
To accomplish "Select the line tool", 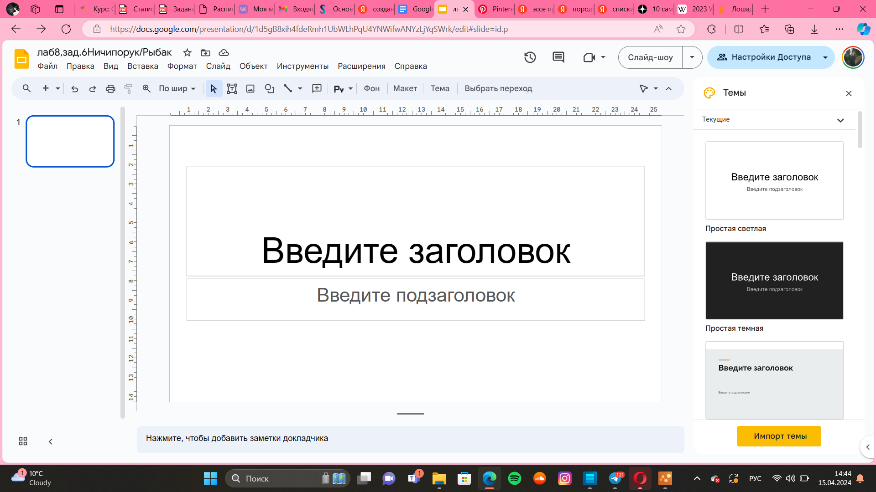I will coord(287,88).
